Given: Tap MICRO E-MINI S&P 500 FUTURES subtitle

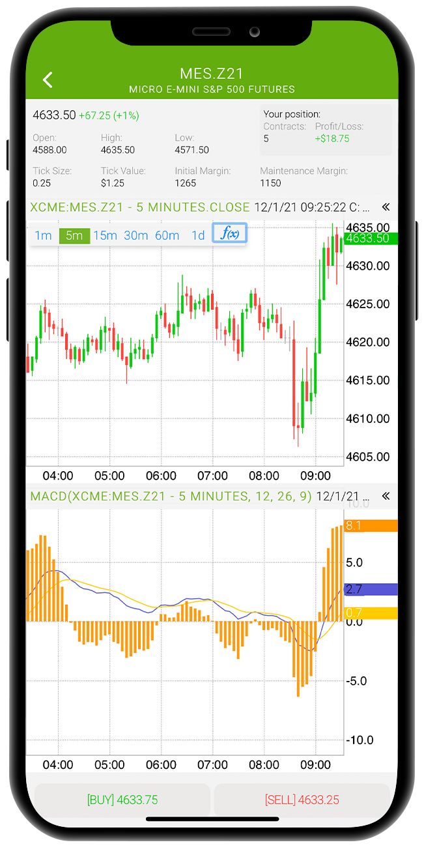Looking at the screenshot, I should [x=212, y=89].
